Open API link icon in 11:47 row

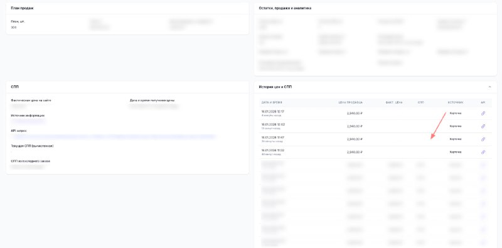pyautogui.click(x=483, y=139)
